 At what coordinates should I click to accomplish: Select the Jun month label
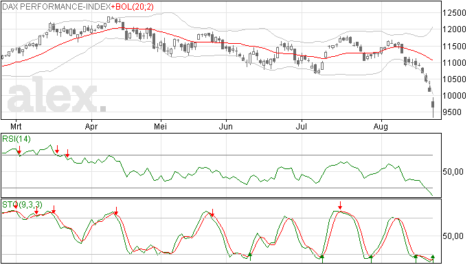tap(226, 126)
